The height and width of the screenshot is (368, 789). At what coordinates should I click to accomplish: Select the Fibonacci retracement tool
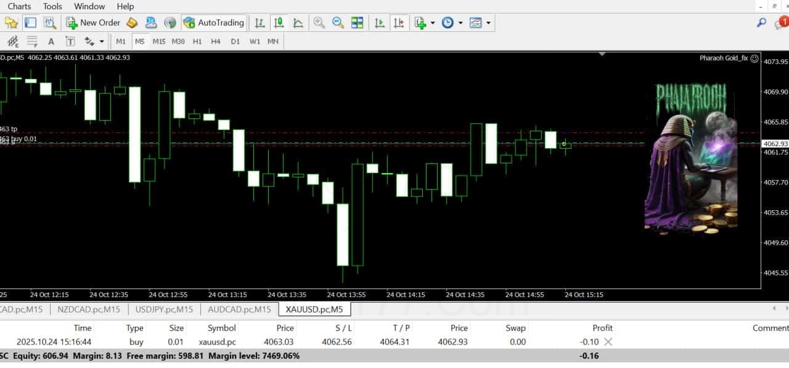point(32,41)
